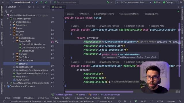This screenshot has width=184, height=103.
Task: Open the TODO tool window
Action: click(x=17, y=98)
